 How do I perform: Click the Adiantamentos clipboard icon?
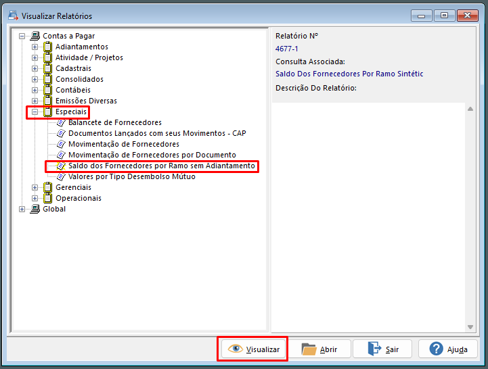[47, 47]
